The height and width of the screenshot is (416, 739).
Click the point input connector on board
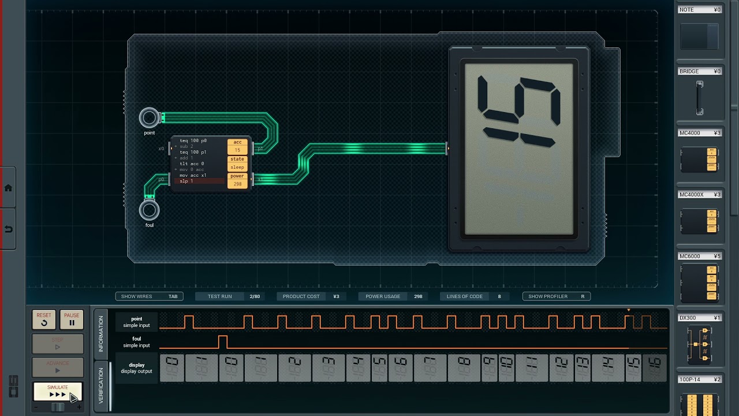(x=150, y=118)
